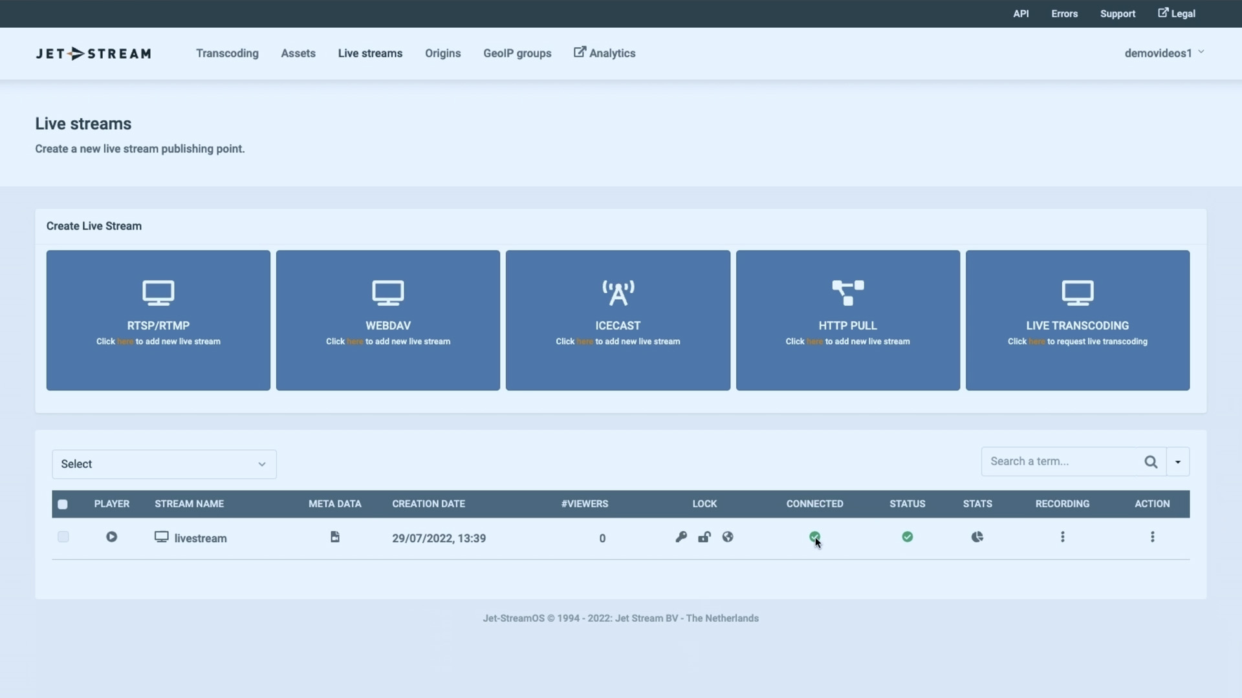Open the Recording options three-dot menu

(1063, 537)
